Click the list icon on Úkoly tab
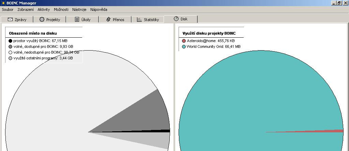This screenshot has height=151, width=349. 77,19
